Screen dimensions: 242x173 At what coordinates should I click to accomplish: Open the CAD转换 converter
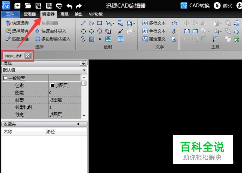195,6
